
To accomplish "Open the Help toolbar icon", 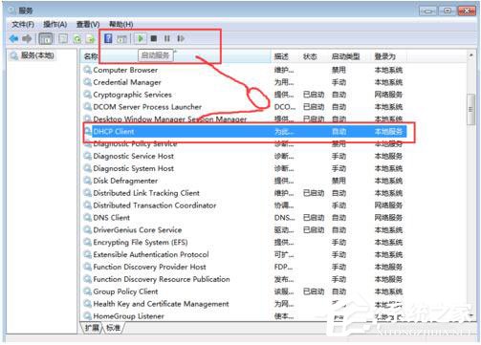I will tap(108, 38).
